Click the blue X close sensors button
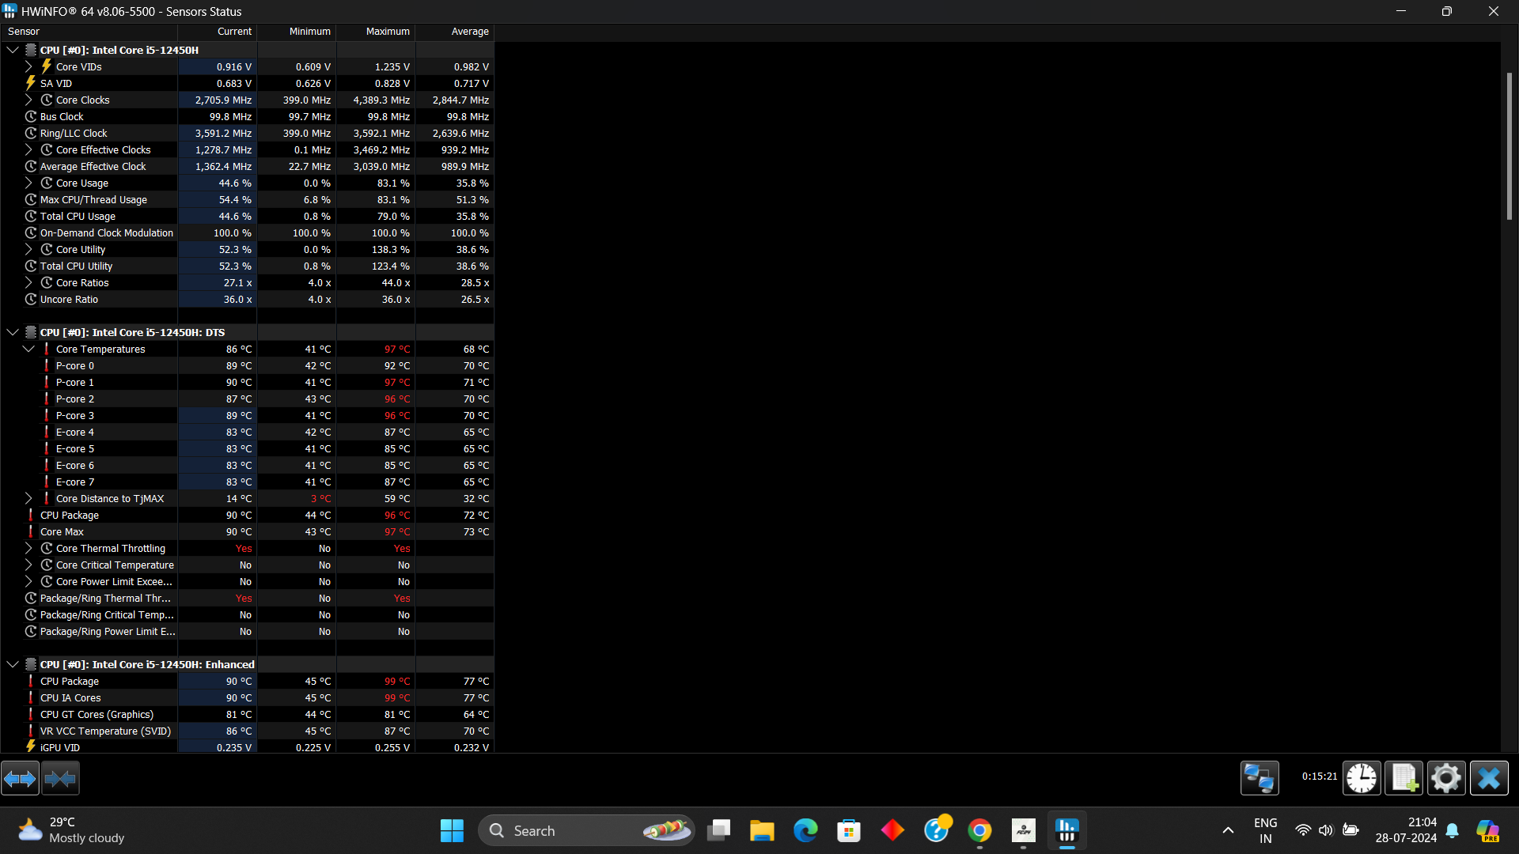The height and width of the screenshot is (854, 1519). (x=1489, y=779)
